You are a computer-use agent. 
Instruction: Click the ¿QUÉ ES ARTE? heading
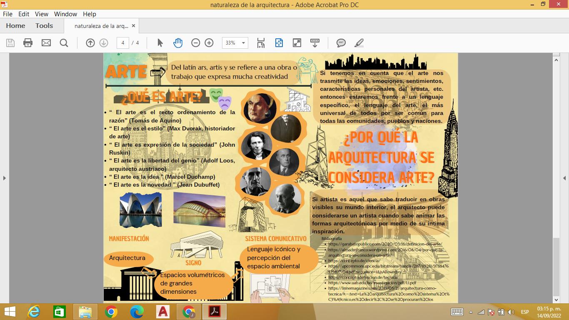tap(162, 97)
